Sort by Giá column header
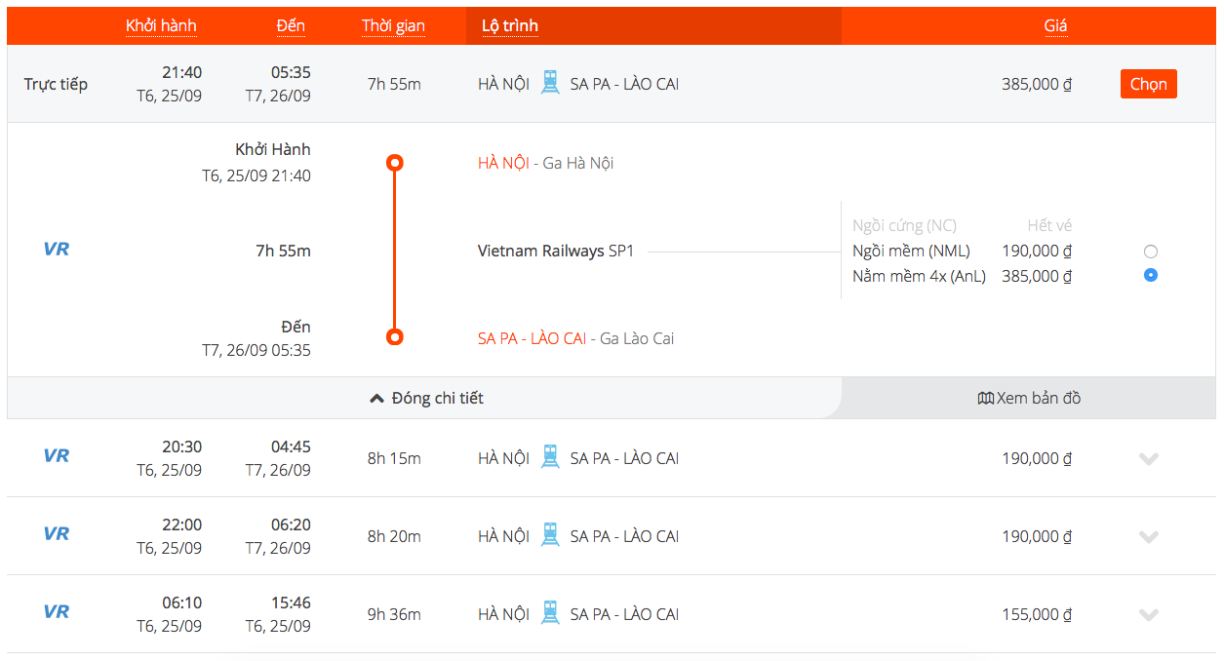1224x661 pixels. tap(1055, 26)
